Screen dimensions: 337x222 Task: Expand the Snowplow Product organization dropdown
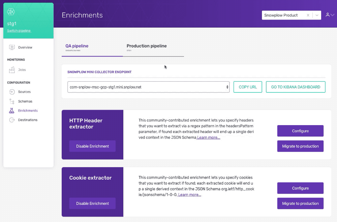pyautogui.click(x=317, y=15)
